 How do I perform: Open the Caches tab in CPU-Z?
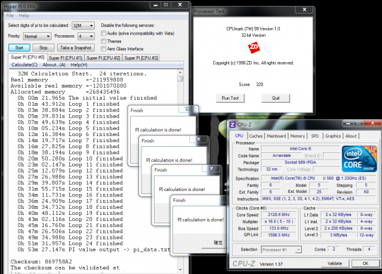click(x=256, y=136)
